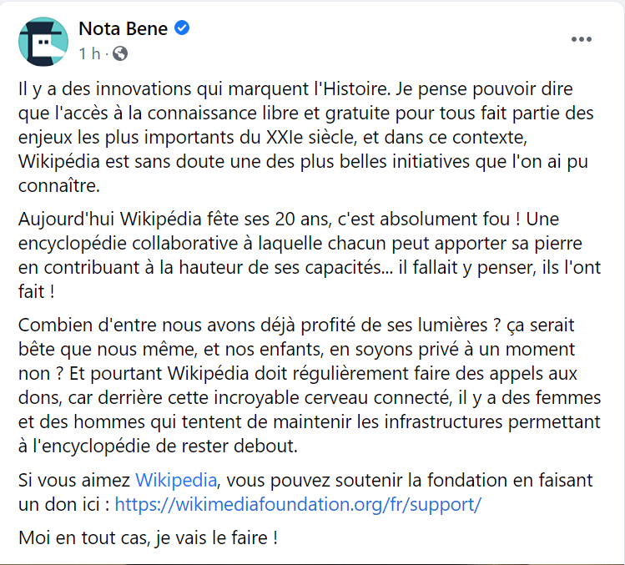Open the post options three-dot menu
Image resolution: width=625 pixels, height=565 pixels.
tap(581, 39)
